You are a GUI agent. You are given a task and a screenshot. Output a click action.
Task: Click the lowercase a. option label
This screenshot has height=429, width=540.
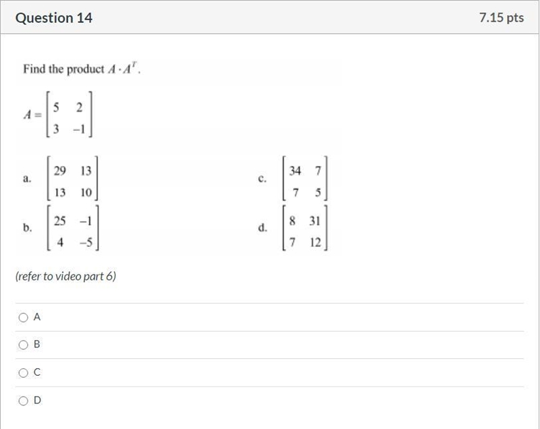click(27, 178)
